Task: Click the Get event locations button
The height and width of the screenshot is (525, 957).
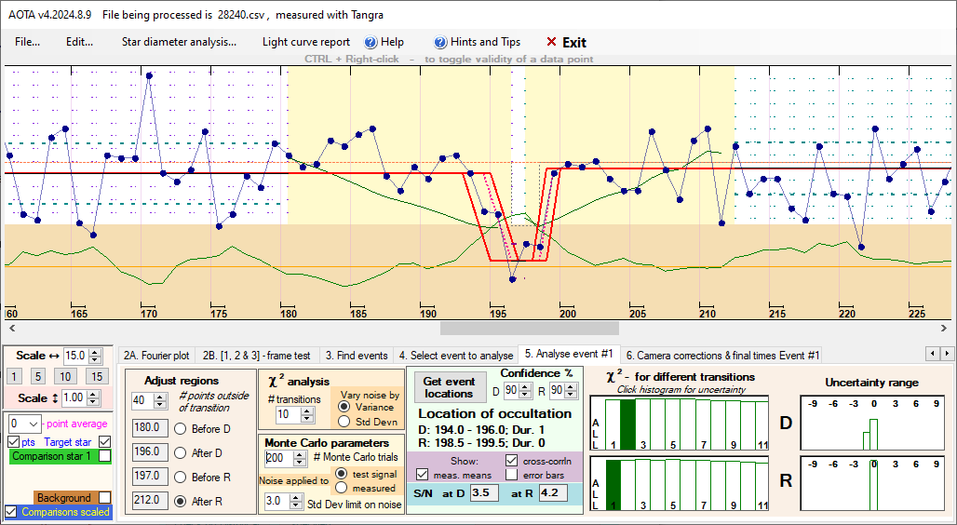Action: click(x=449, y=387)
